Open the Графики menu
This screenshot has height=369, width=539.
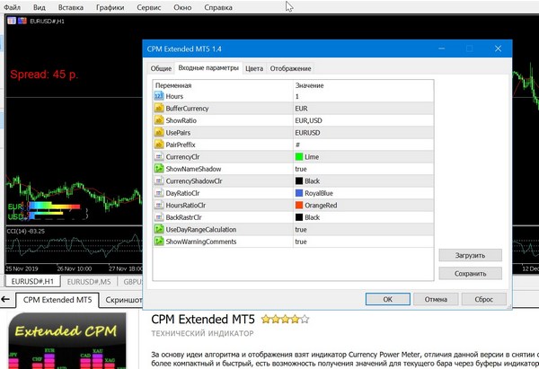(110, 7)
